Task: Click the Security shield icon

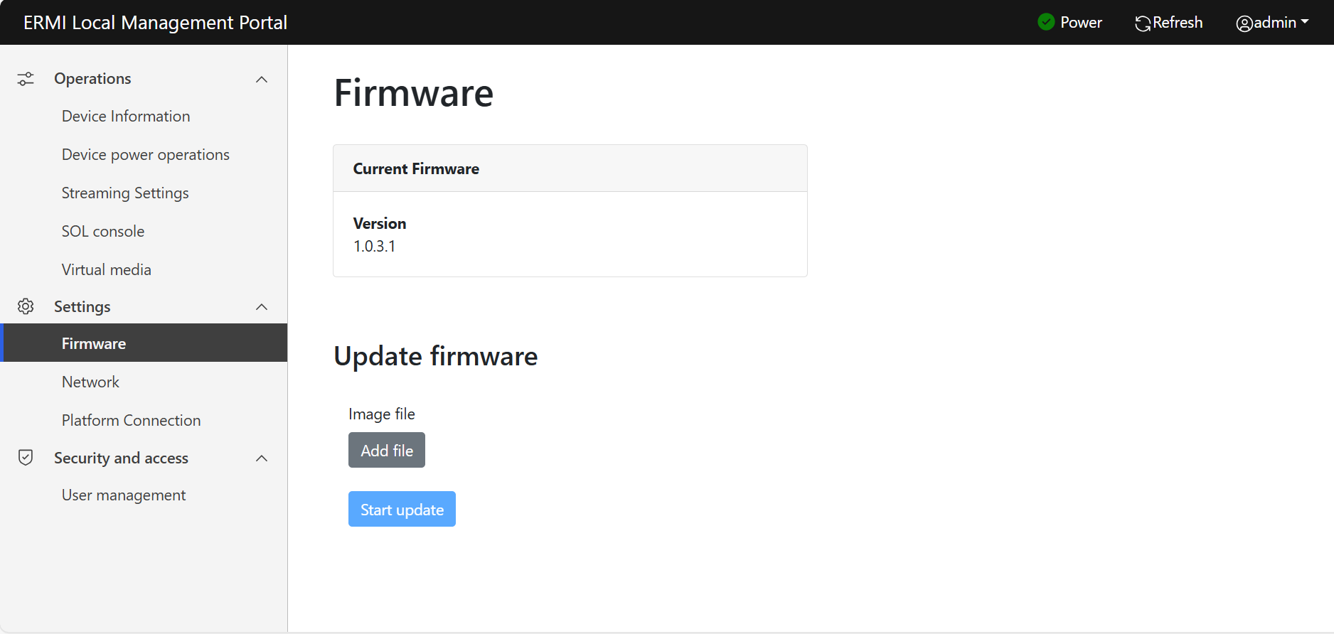Action: tap(26, 458)
